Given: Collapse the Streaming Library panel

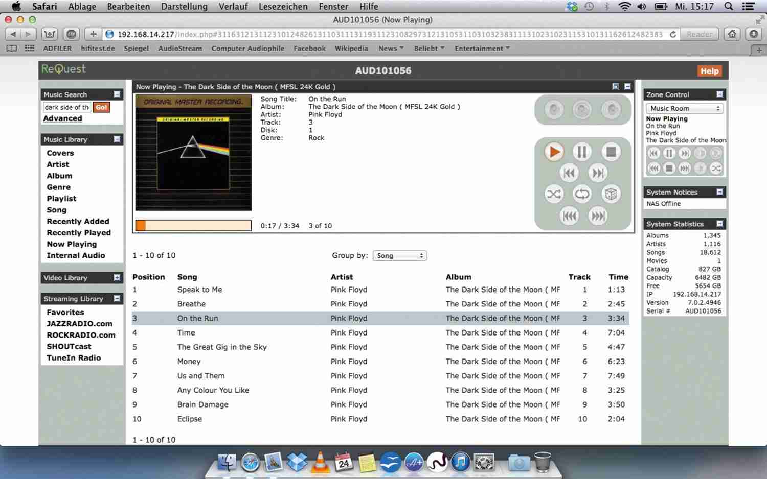Looking at the screenshot, I should [117, 299].
